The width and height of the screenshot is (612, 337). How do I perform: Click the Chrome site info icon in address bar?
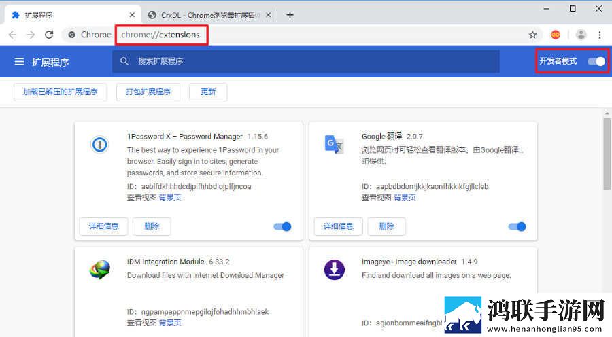[71, 35]
